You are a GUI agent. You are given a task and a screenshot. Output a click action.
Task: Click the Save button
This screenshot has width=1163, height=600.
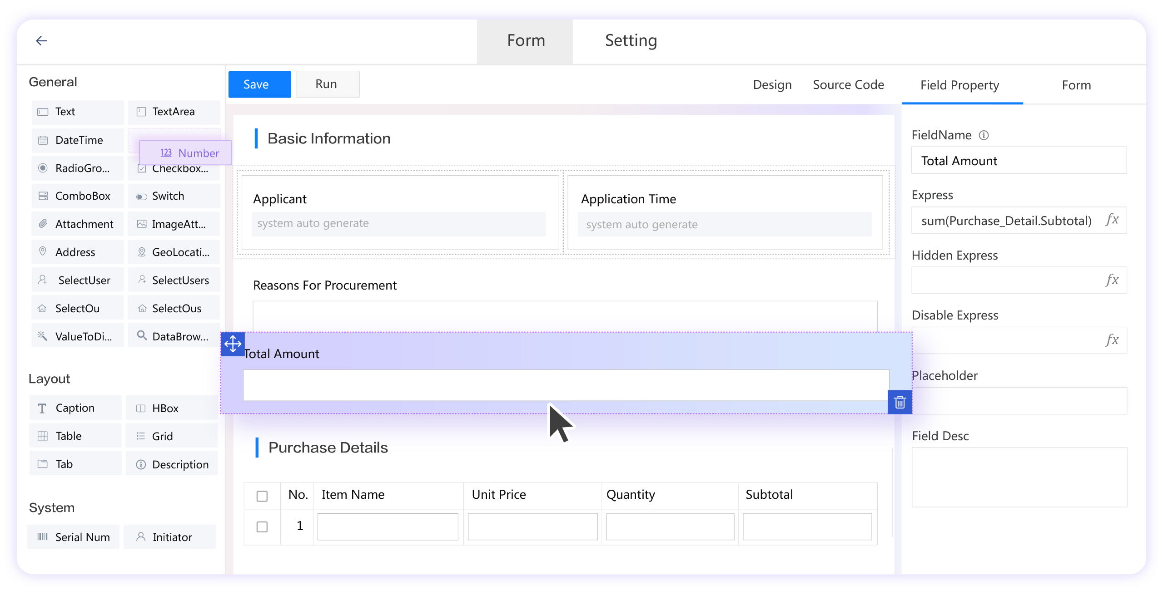point(259,84)
